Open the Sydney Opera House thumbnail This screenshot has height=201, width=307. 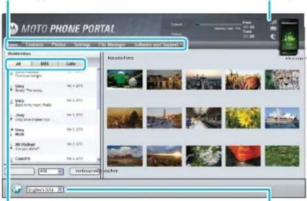click(x=282, y=118)
